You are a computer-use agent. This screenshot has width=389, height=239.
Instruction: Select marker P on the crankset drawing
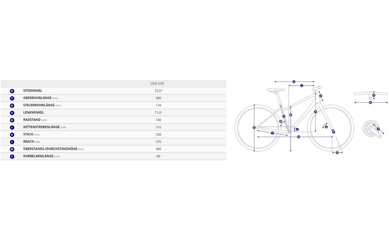pos(378,129)
